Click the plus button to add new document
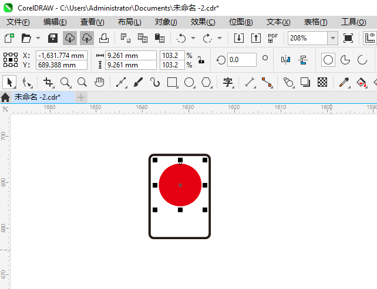 pos(81,97)
